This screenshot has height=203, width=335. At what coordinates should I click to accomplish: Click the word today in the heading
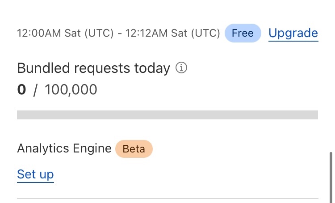click(152, 68)
